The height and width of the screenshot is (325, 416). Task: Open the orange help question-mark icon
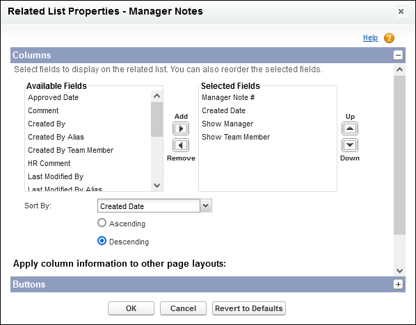(389, 38)
